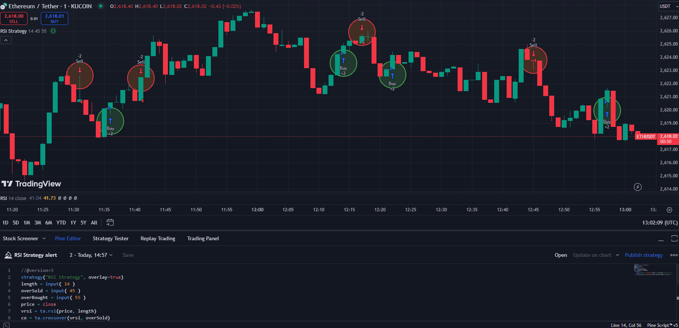Select the 5Y time range

[x=83, y=223]
